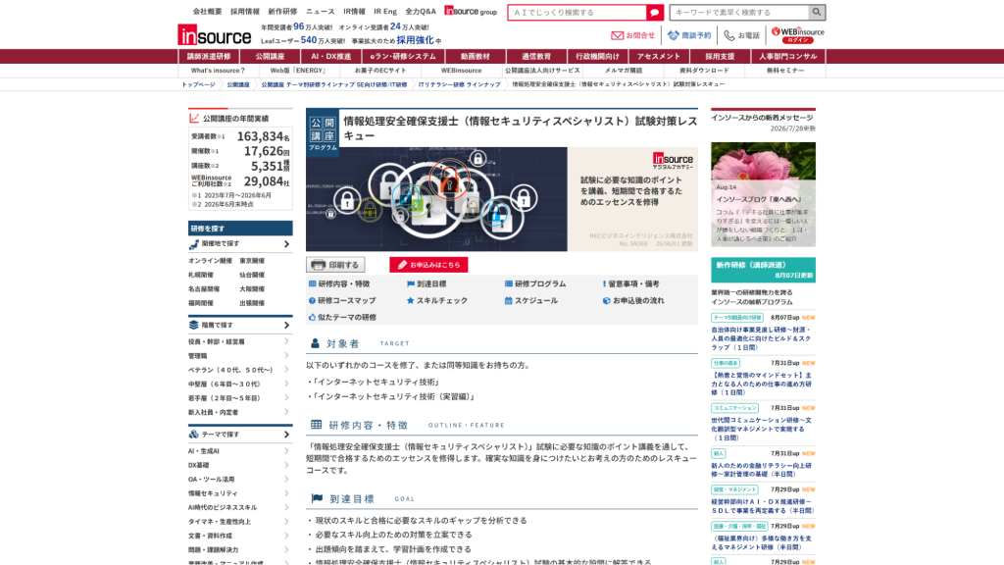Jump to 研修内容・特徴 section
The height and width of the screenshot is (565, 1004).
tap(338, 283)
